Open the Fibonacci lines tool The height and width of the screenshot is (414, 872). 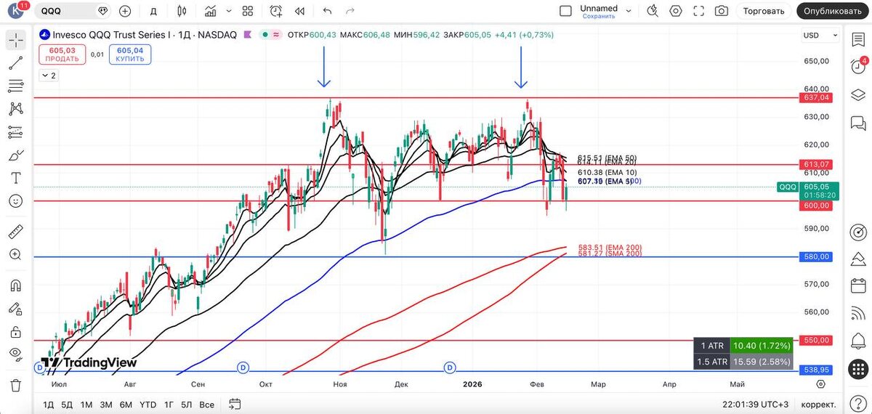(x=15, y=86)
